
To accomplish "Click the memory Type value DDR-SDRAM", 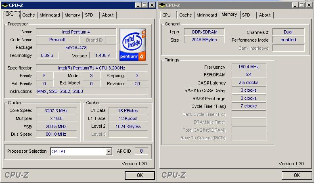I will [204, 32].
